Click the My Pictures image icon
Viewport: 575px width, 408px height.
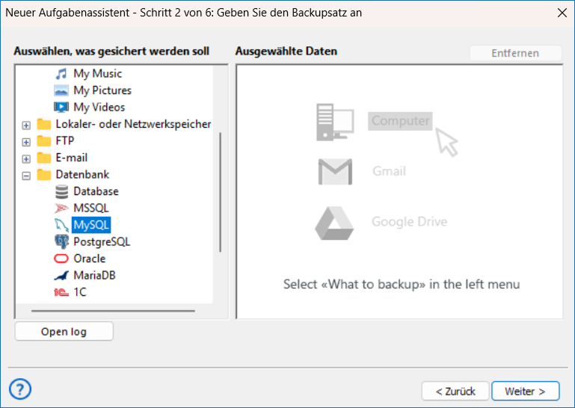[x=61, y=90]
